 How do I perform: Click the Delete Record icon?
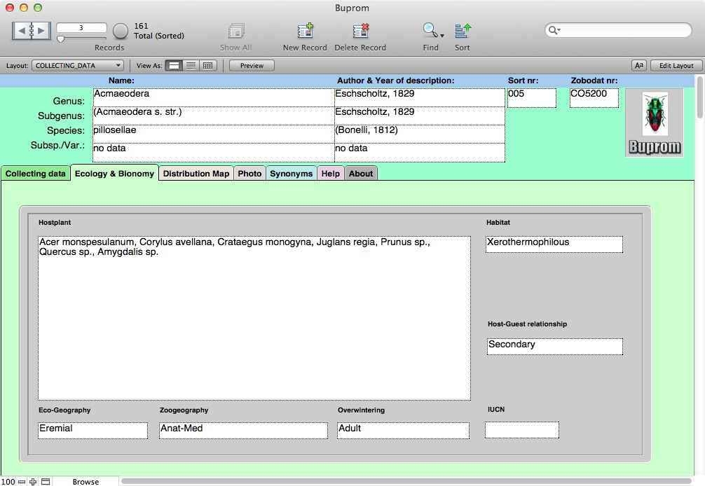[360, 31]
